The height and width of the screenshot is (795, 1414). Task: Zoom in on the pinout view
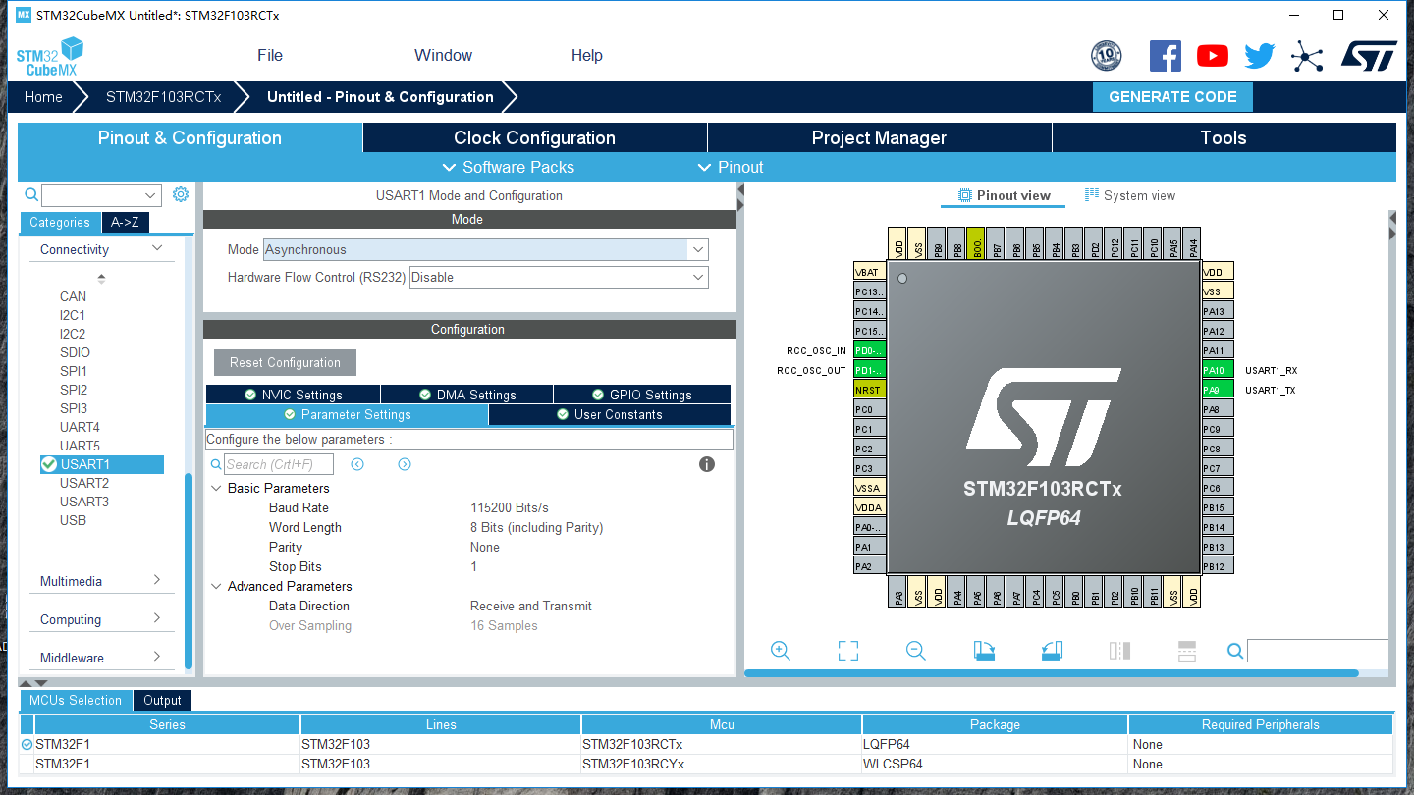781,650
